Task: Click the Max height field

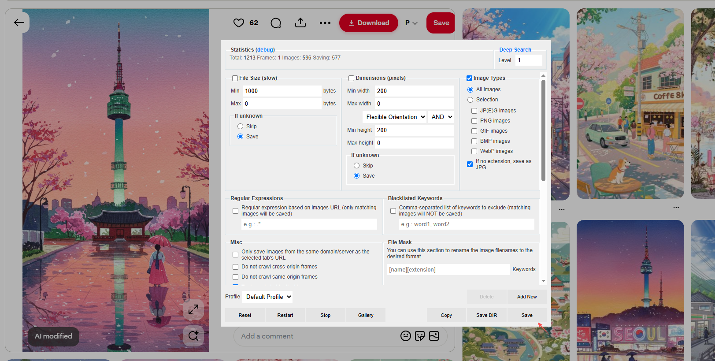Action: point(414,143)
